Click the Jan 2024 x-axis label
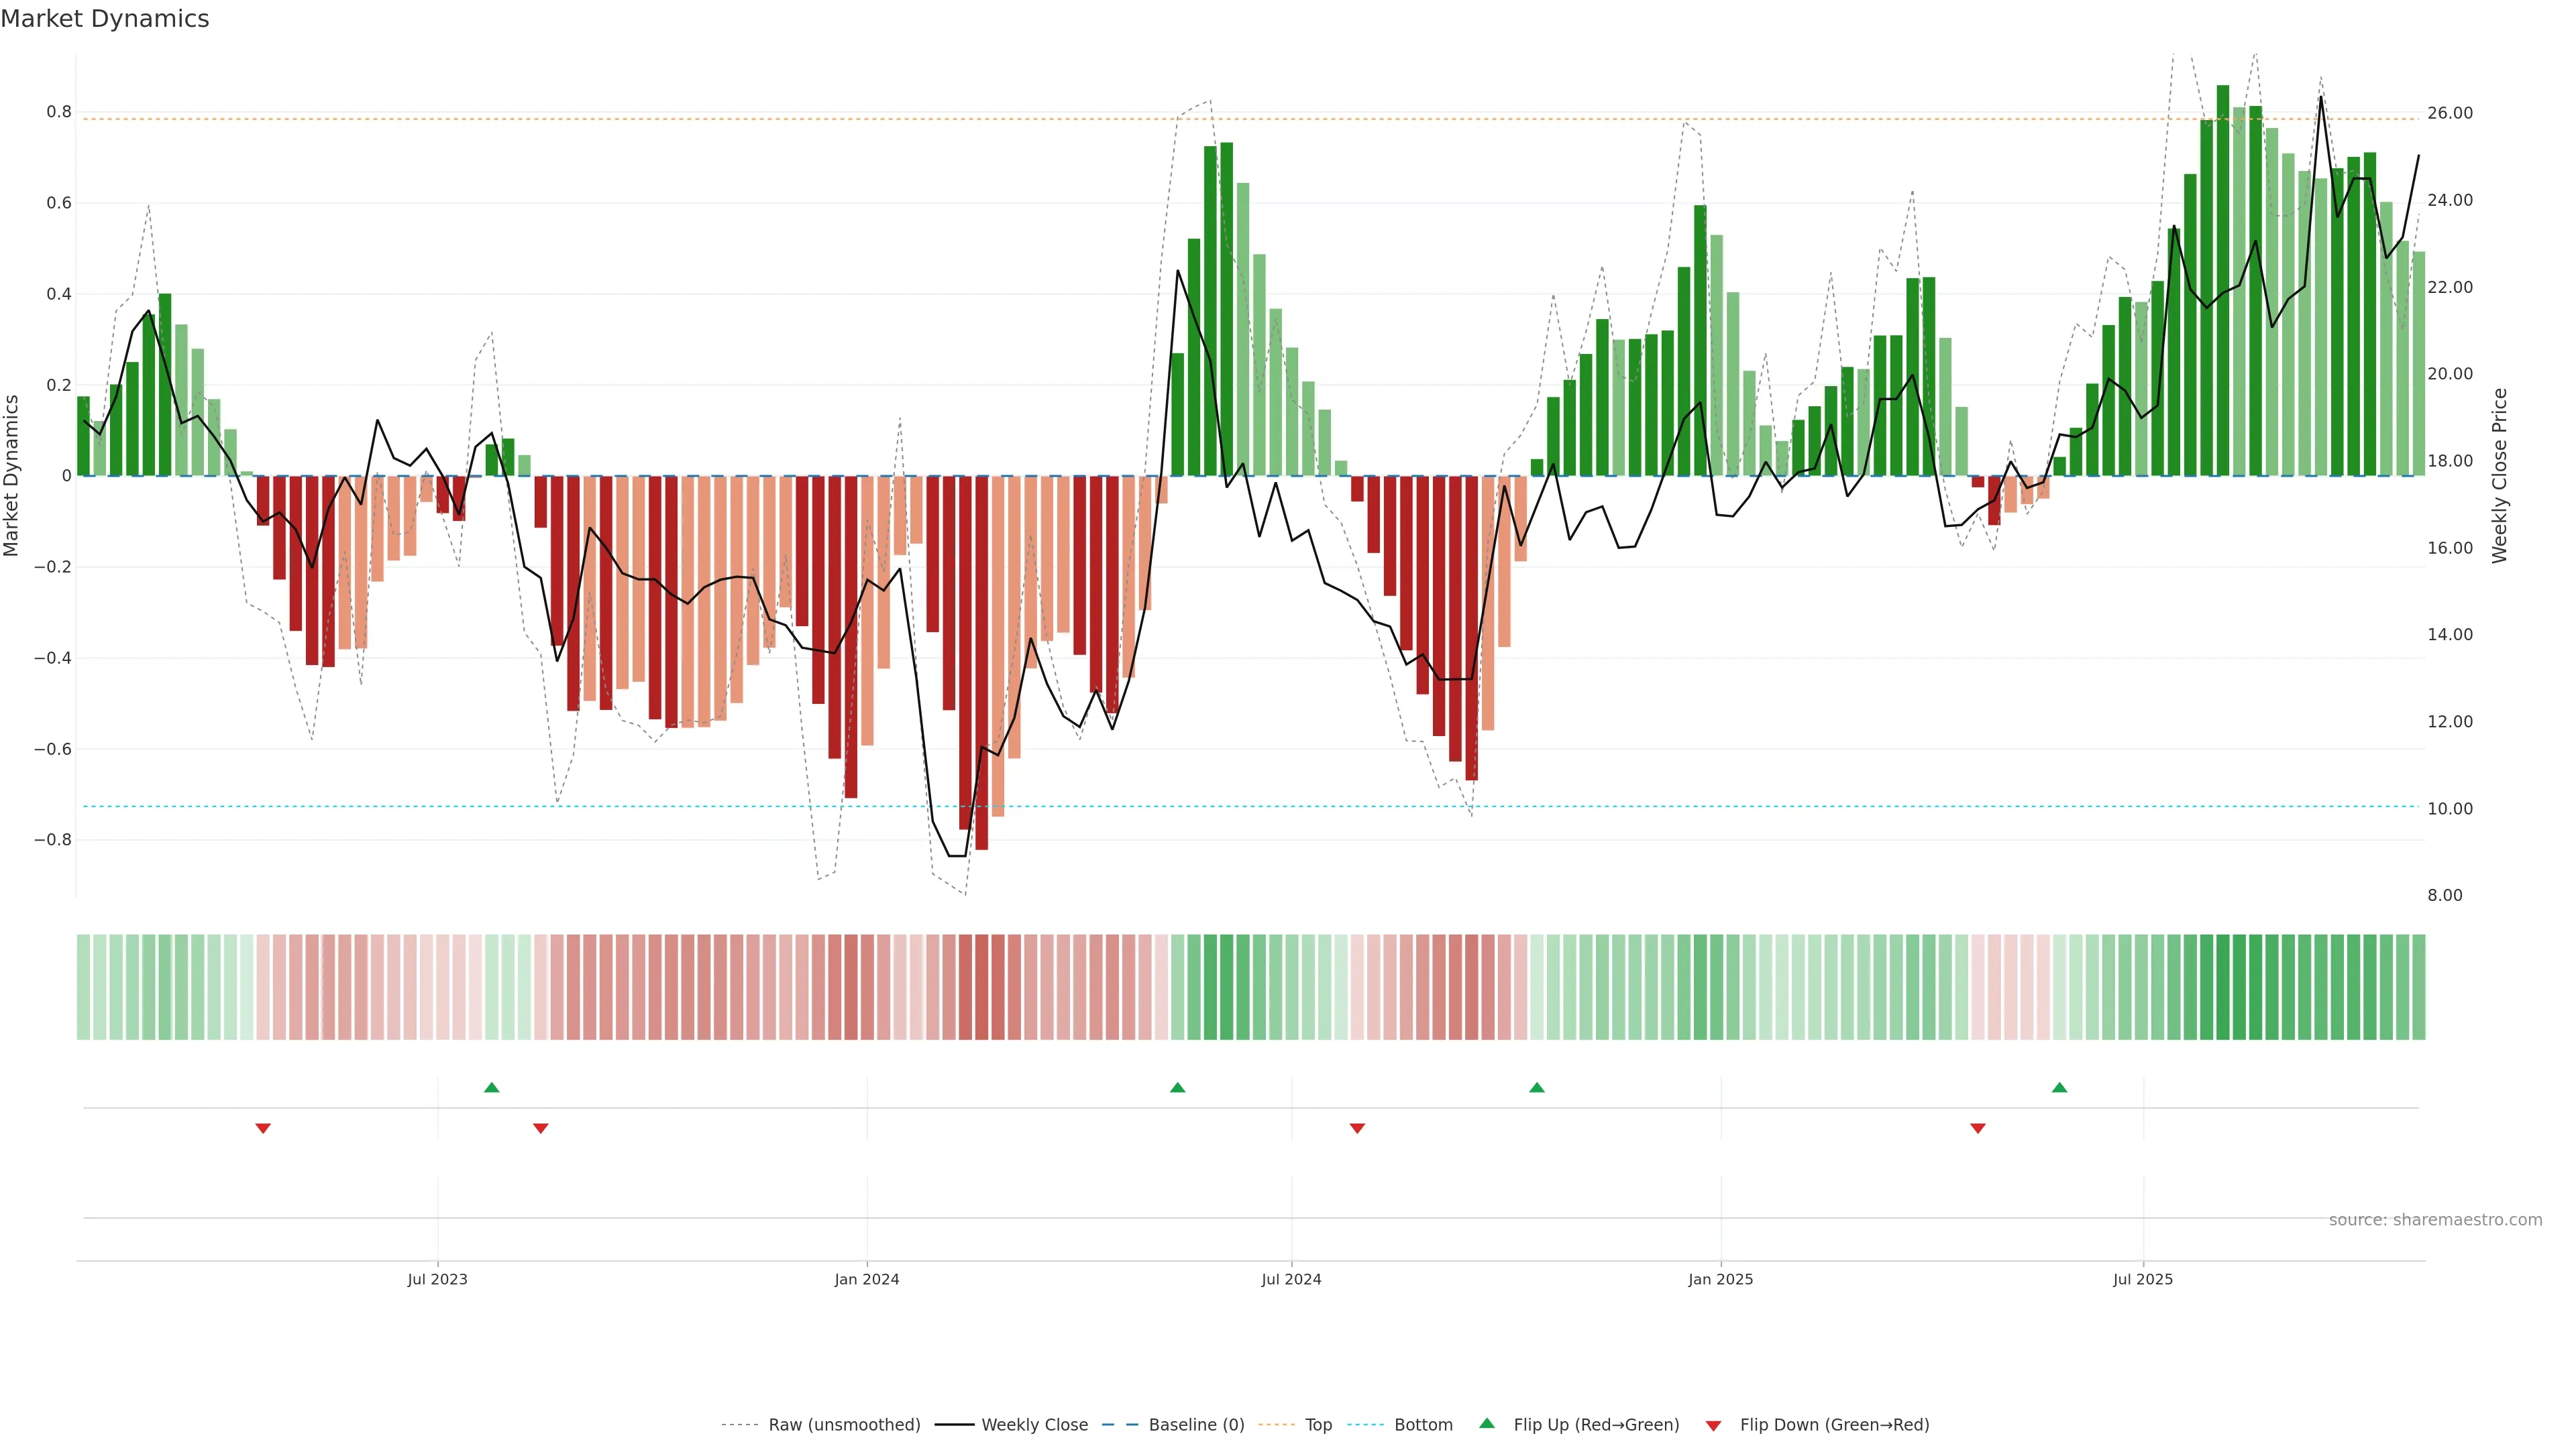 point(866,1279)
